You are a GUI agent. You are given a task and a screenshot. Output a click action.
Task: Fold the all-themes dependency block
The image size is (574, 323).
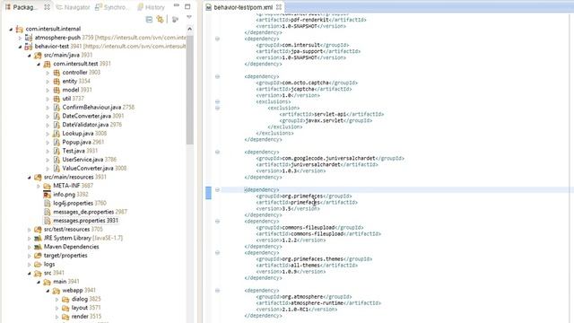[x=217, y=253]
